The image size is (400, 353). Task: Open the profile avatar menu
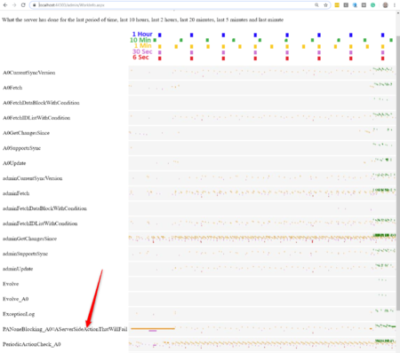coord(385,5)
